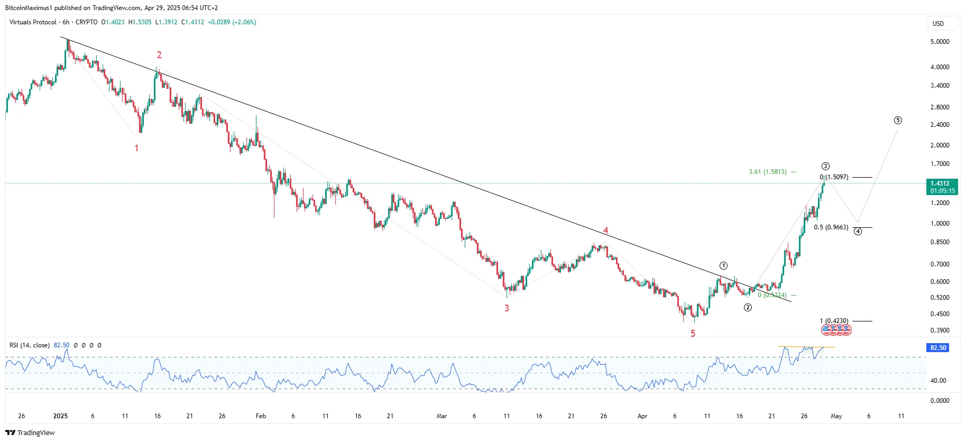Viewport: 966px width, 442px height.
Task: Select the red wave label 1
Action: (x=136, y=148)
